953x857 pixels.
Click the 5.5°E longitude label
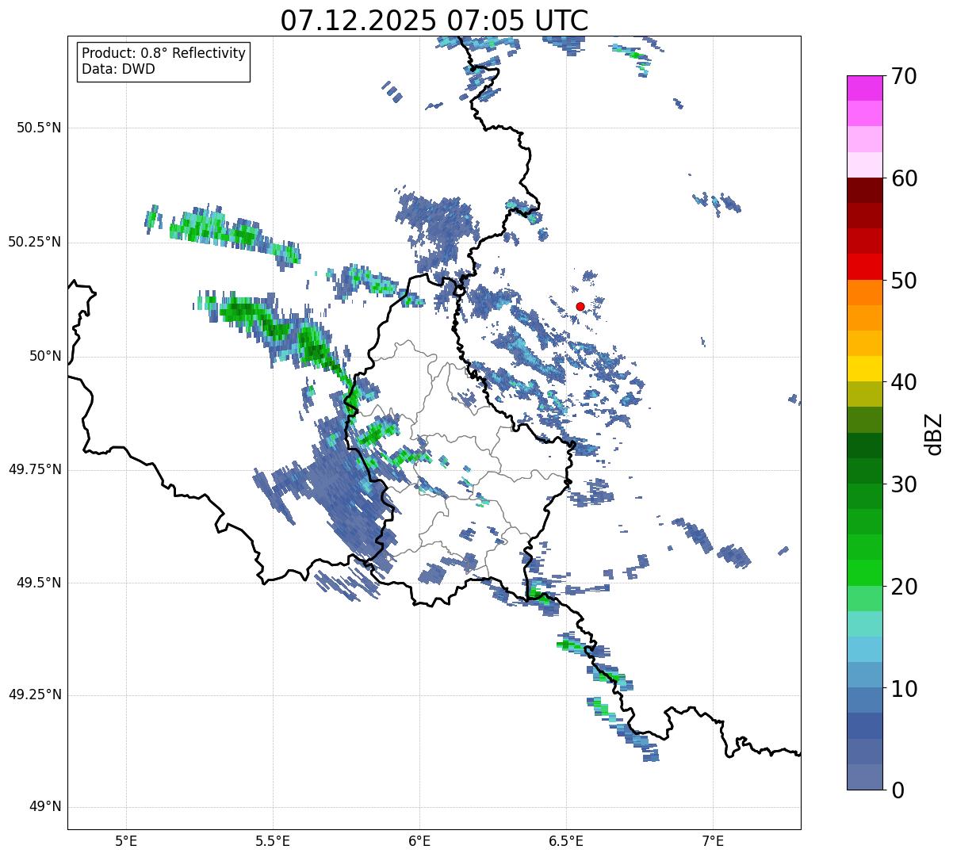pyautogui.click(x=273, y=841)
